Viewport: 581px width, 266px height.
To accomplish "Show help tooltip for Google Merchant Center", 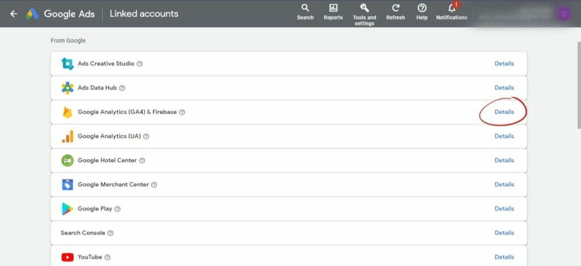I will (x=154, y=185).
